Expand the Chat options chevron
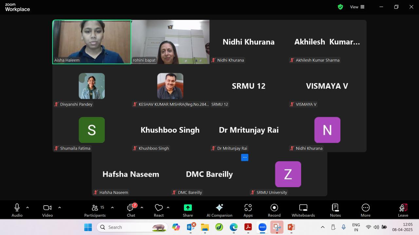 click(142, 208)
